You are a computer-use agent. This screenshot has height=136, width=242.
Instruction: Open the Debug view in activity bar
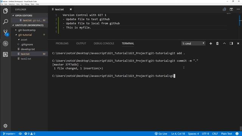pyautogui.click(x=5, y=43)
